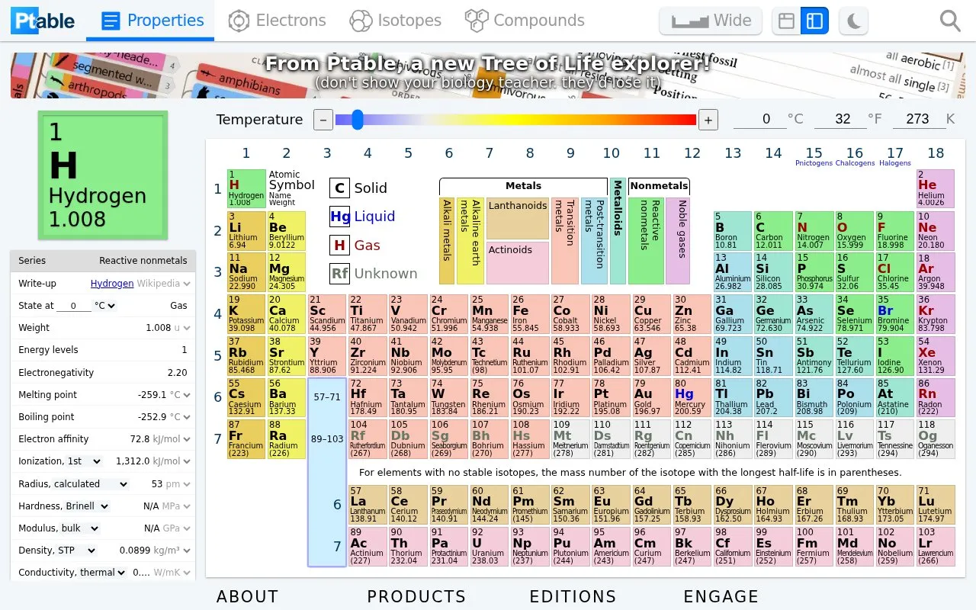The width and height of the screenshot is (976, 610).
Task: Select the Alkali metals legend swatch
Action: tap(447, 241)
